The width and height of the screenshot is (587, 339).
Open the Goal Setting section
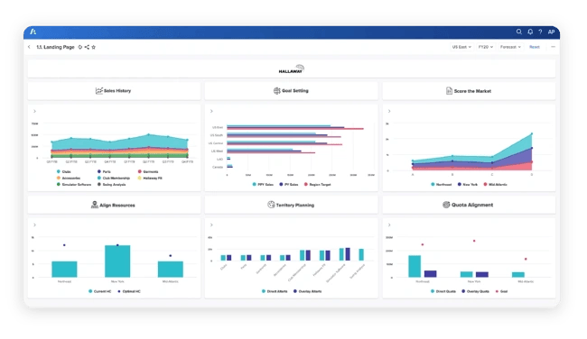(x=292, y=91)
